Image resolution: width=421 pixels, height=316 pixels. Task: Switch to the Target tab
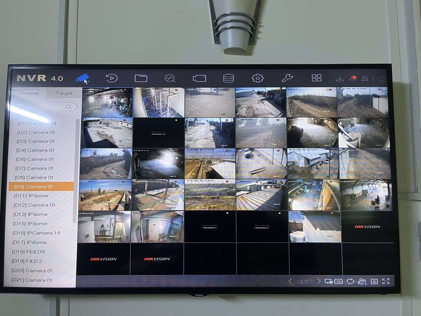(x=64, y=93)
